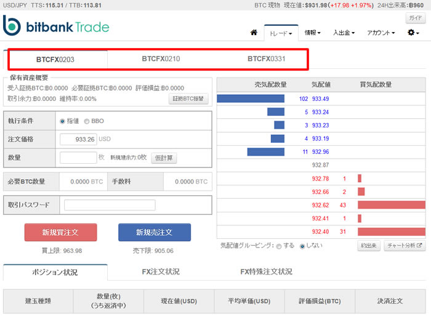Image resolution: width=431 pixels, height=317 pixels.
Task: Select bid price 932.62
Action: point(321,205)
